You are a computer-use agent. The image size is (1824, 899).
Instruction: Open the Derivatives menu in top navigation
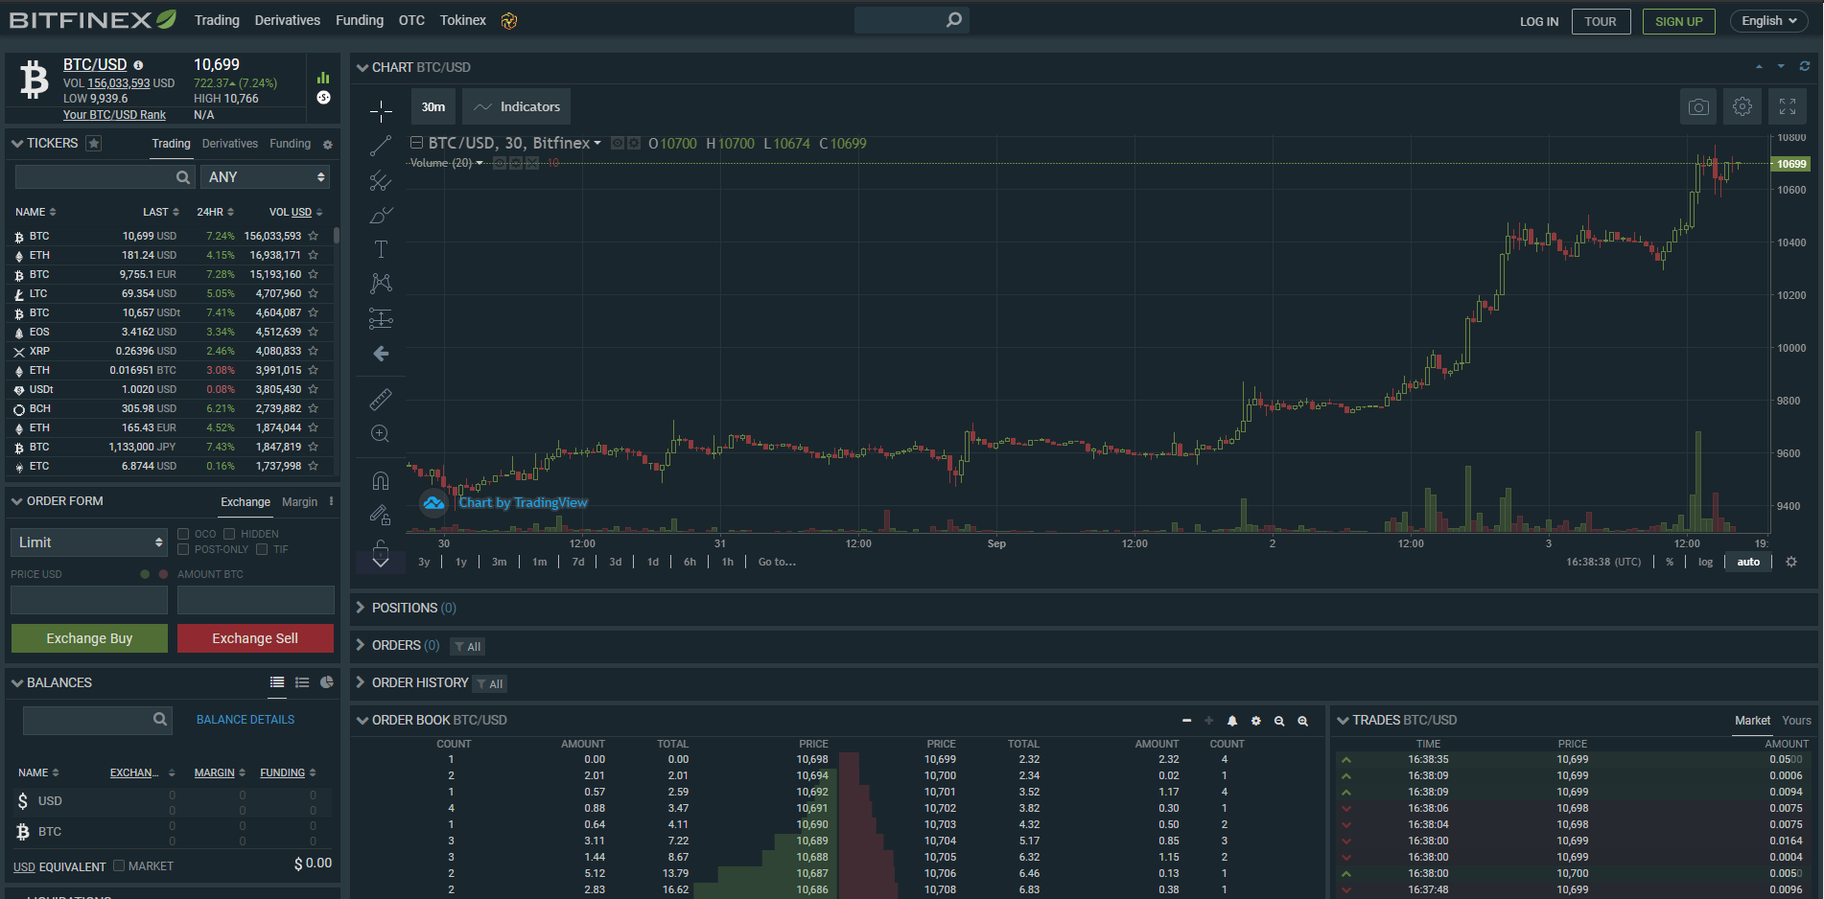[x=288, y=20]
